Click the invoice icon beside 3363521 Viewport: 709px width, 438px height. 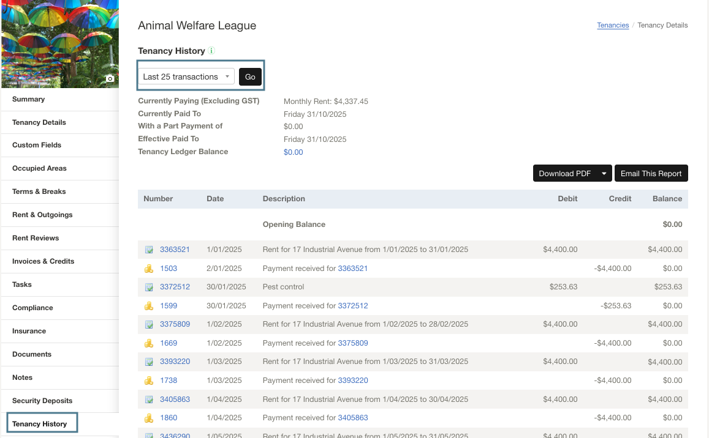click(x=148, y=249)
